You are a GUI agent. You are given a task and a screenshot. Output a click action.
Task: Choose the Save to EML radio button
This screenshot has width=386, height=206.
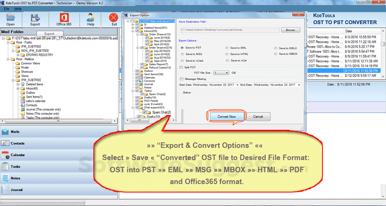[x=227, y=48]
